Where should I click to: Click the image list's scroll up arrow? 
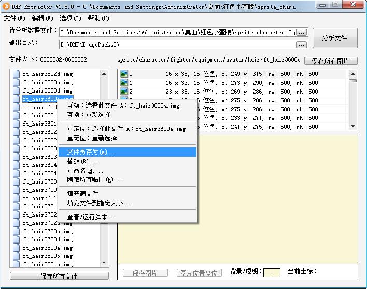352,74
